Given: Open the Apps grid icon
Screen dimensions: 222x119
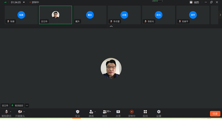Looking at the screenshot, I should coord(145,112).
